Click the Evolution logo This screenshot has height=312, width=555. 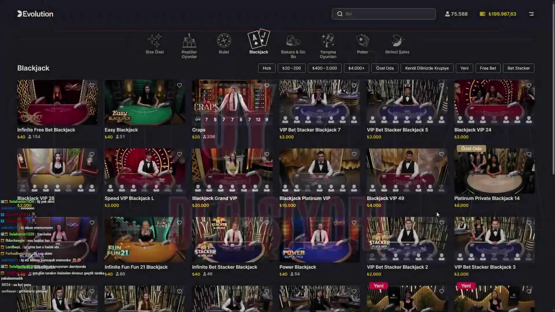(35, 14)
